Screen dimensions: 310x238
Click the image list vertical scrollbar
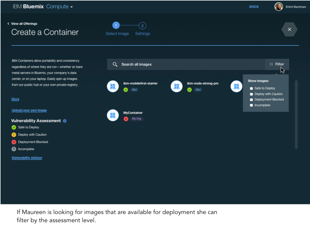[296, 114]
